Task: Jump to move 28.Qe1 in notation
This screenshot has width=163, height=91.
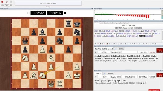Action: tap(104, 36)
